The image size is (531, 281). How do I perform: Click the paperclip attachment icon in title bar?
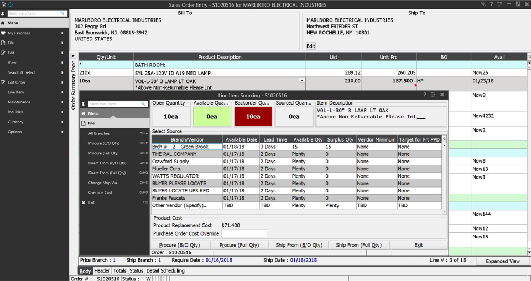coord(483,4)
